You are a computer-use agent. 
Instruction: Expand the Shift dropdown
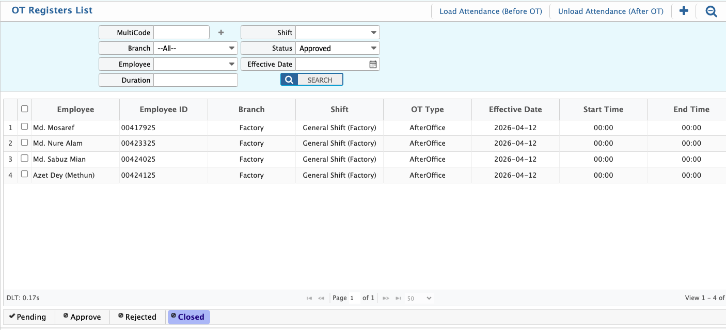[373, 33]
